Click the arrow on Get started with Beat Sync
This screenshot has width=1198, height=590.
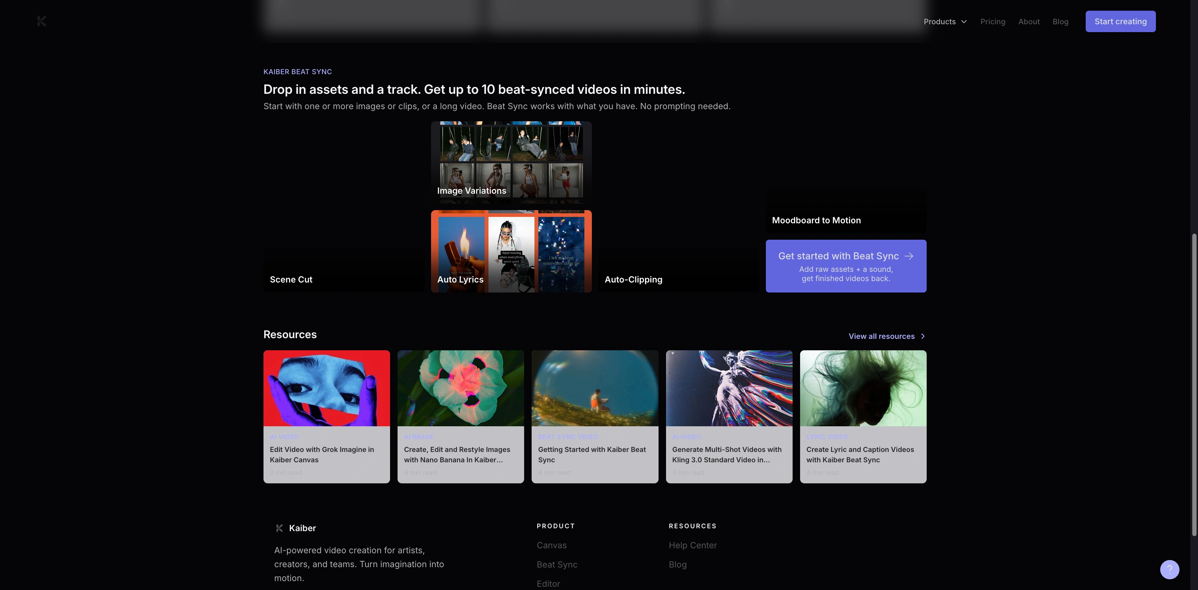909,256
